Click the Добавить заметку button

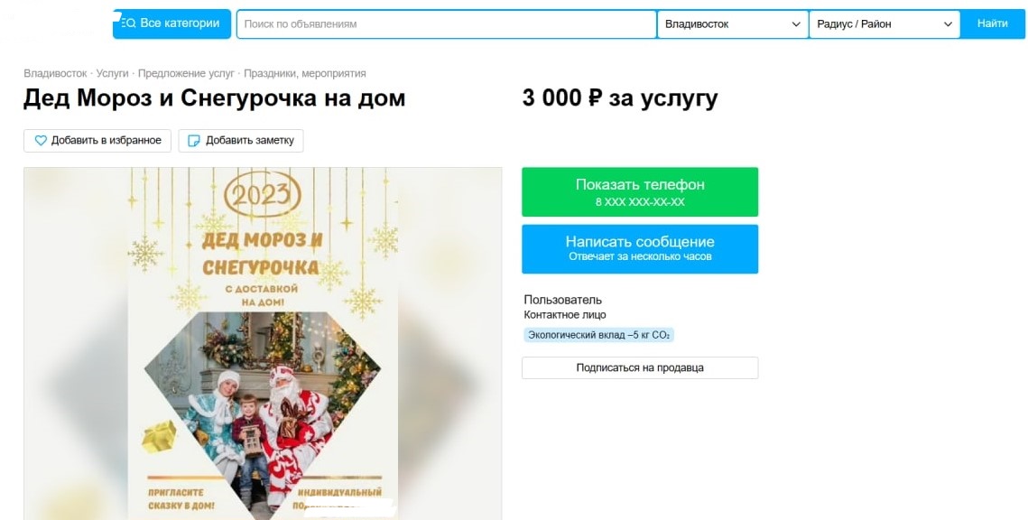[x=241, y=140]
